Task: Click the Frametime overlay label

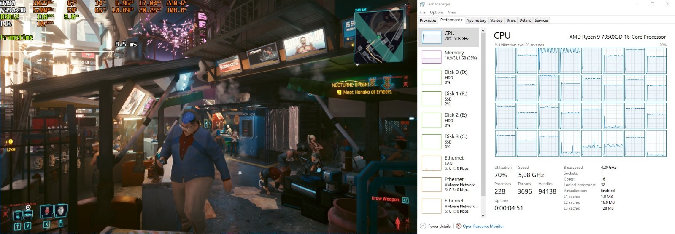Action: point(17,37)
